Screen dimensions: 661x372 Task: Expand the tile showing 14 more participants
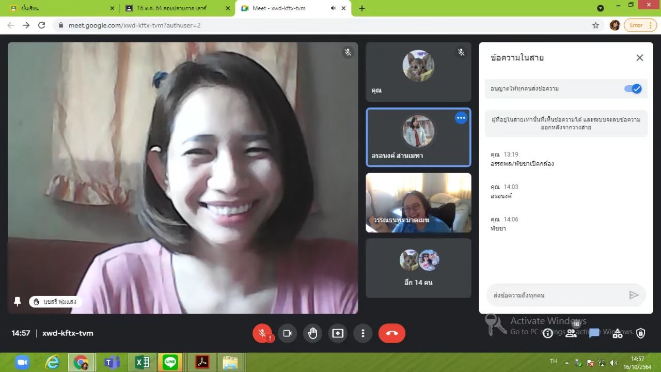pos(418,268)
